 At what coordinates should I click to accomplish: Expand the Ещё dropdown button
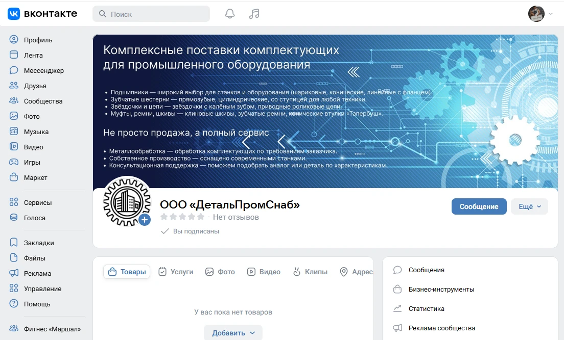(529, 206)
